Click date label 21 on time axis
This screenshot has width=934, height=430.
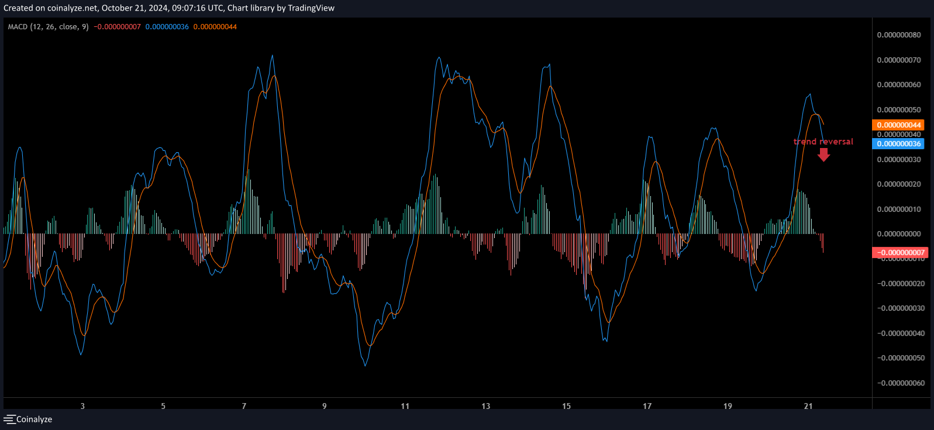pyautogui.click(x=808, y=406)
